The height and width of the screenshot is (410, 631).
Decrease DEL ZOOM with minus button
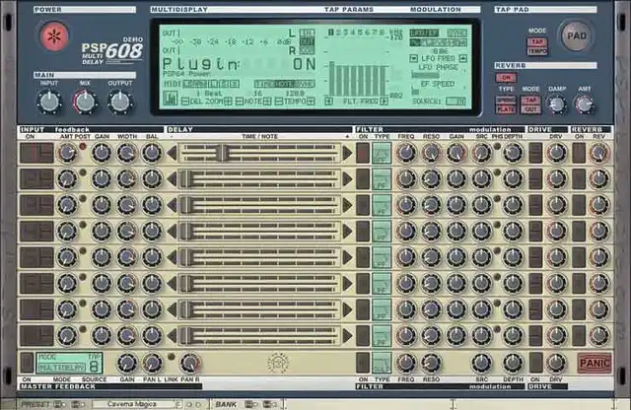(184, 102)
